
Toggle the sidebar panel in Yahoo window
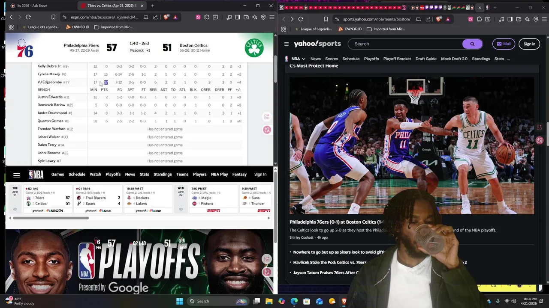pos(510,19)
